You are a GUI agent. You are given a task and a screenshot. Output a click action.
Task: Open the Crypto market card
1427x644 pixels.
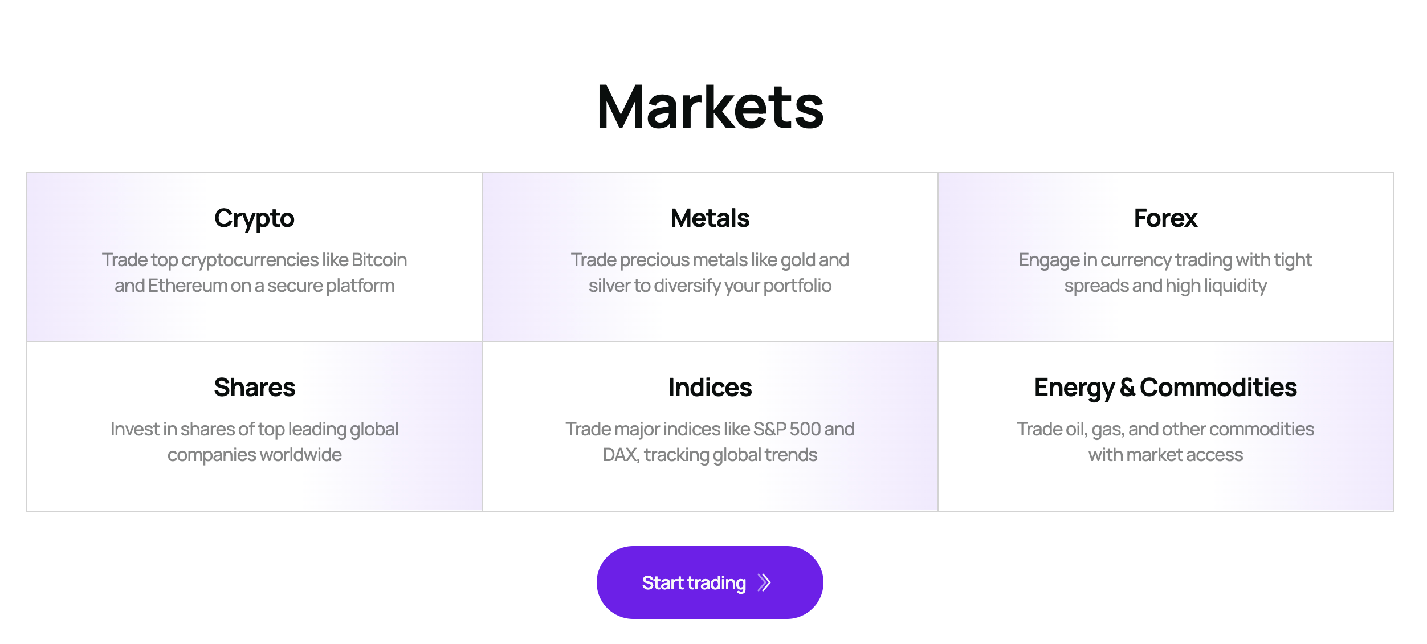pyautogui.click(x=254, y=256)
